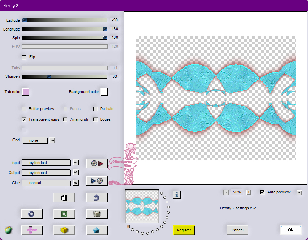The image size is (308, 240).
Task: Click the pink cross layout button
Action: click(x=32, y=230)
